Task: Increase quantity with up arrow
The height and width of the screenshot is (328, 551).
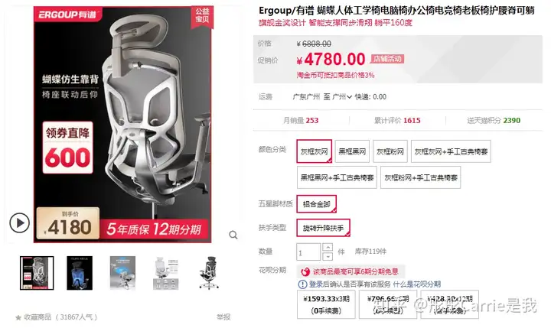Action: [x=328, y=247]
